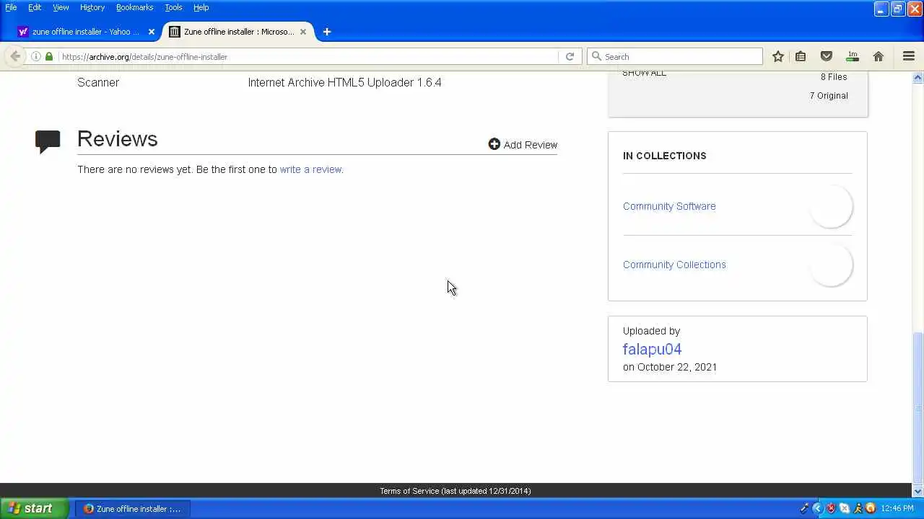Screen dimensions: 924x519
Task: Open the Edit menu
Action: (35, 7)
